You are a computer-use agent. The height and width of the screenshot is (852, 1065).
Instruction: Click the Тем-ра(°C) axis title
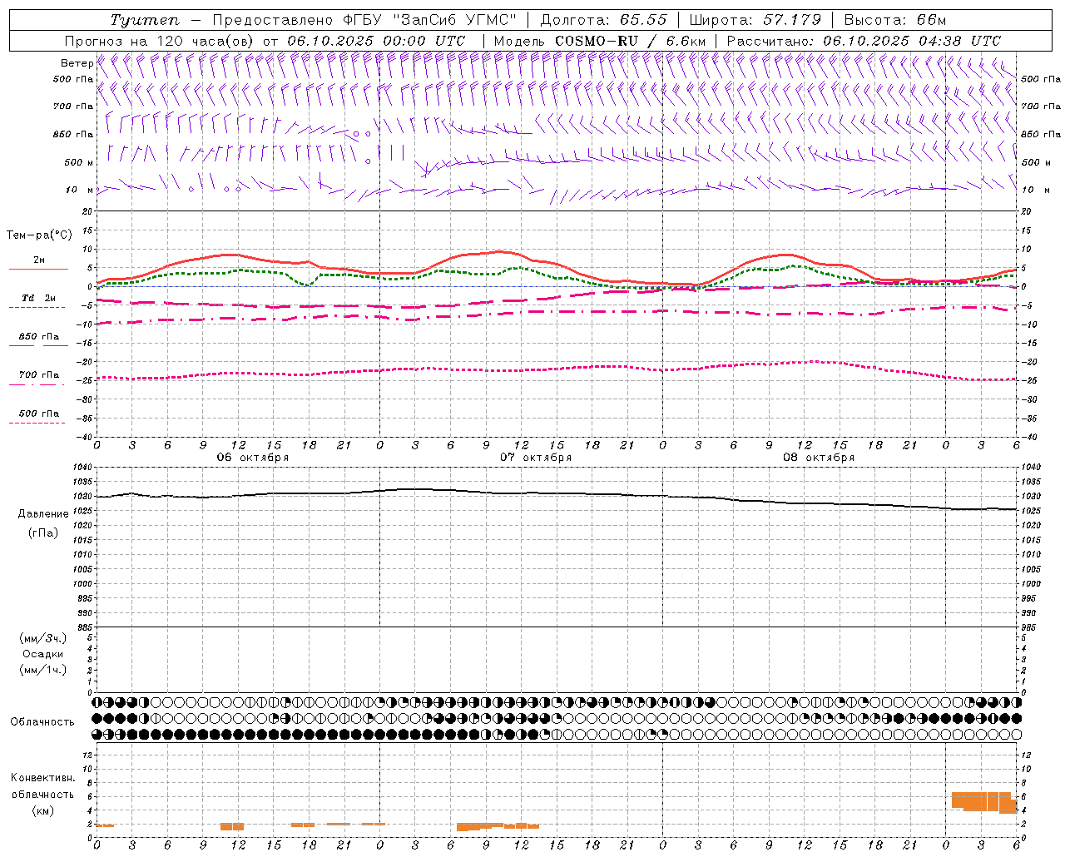[x=39, y=235]
